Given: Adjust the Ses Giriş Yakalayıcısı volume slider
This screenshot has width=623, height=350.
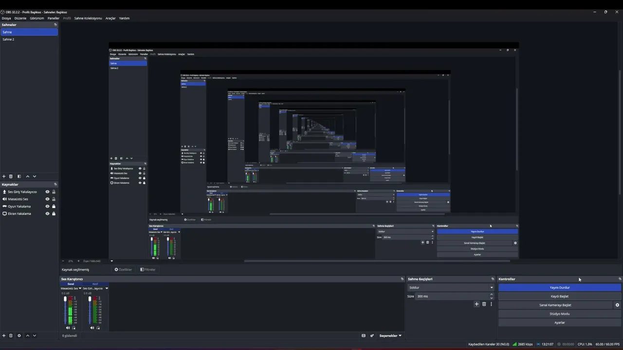Looking at the screenshot, I should click(90, 310).
